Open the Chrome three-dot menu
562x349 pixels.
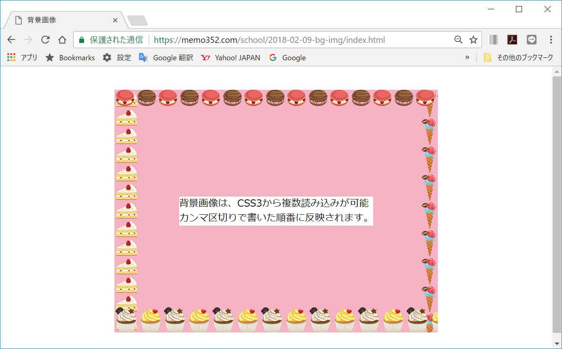(x=551, y=40)
